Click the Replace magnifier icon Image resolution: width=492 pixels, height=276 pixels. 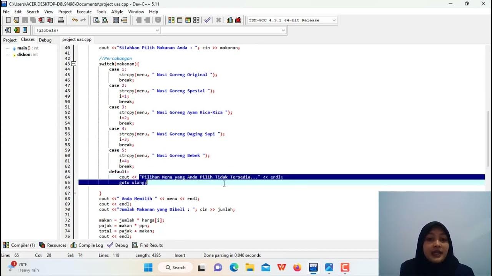(105, 20)
